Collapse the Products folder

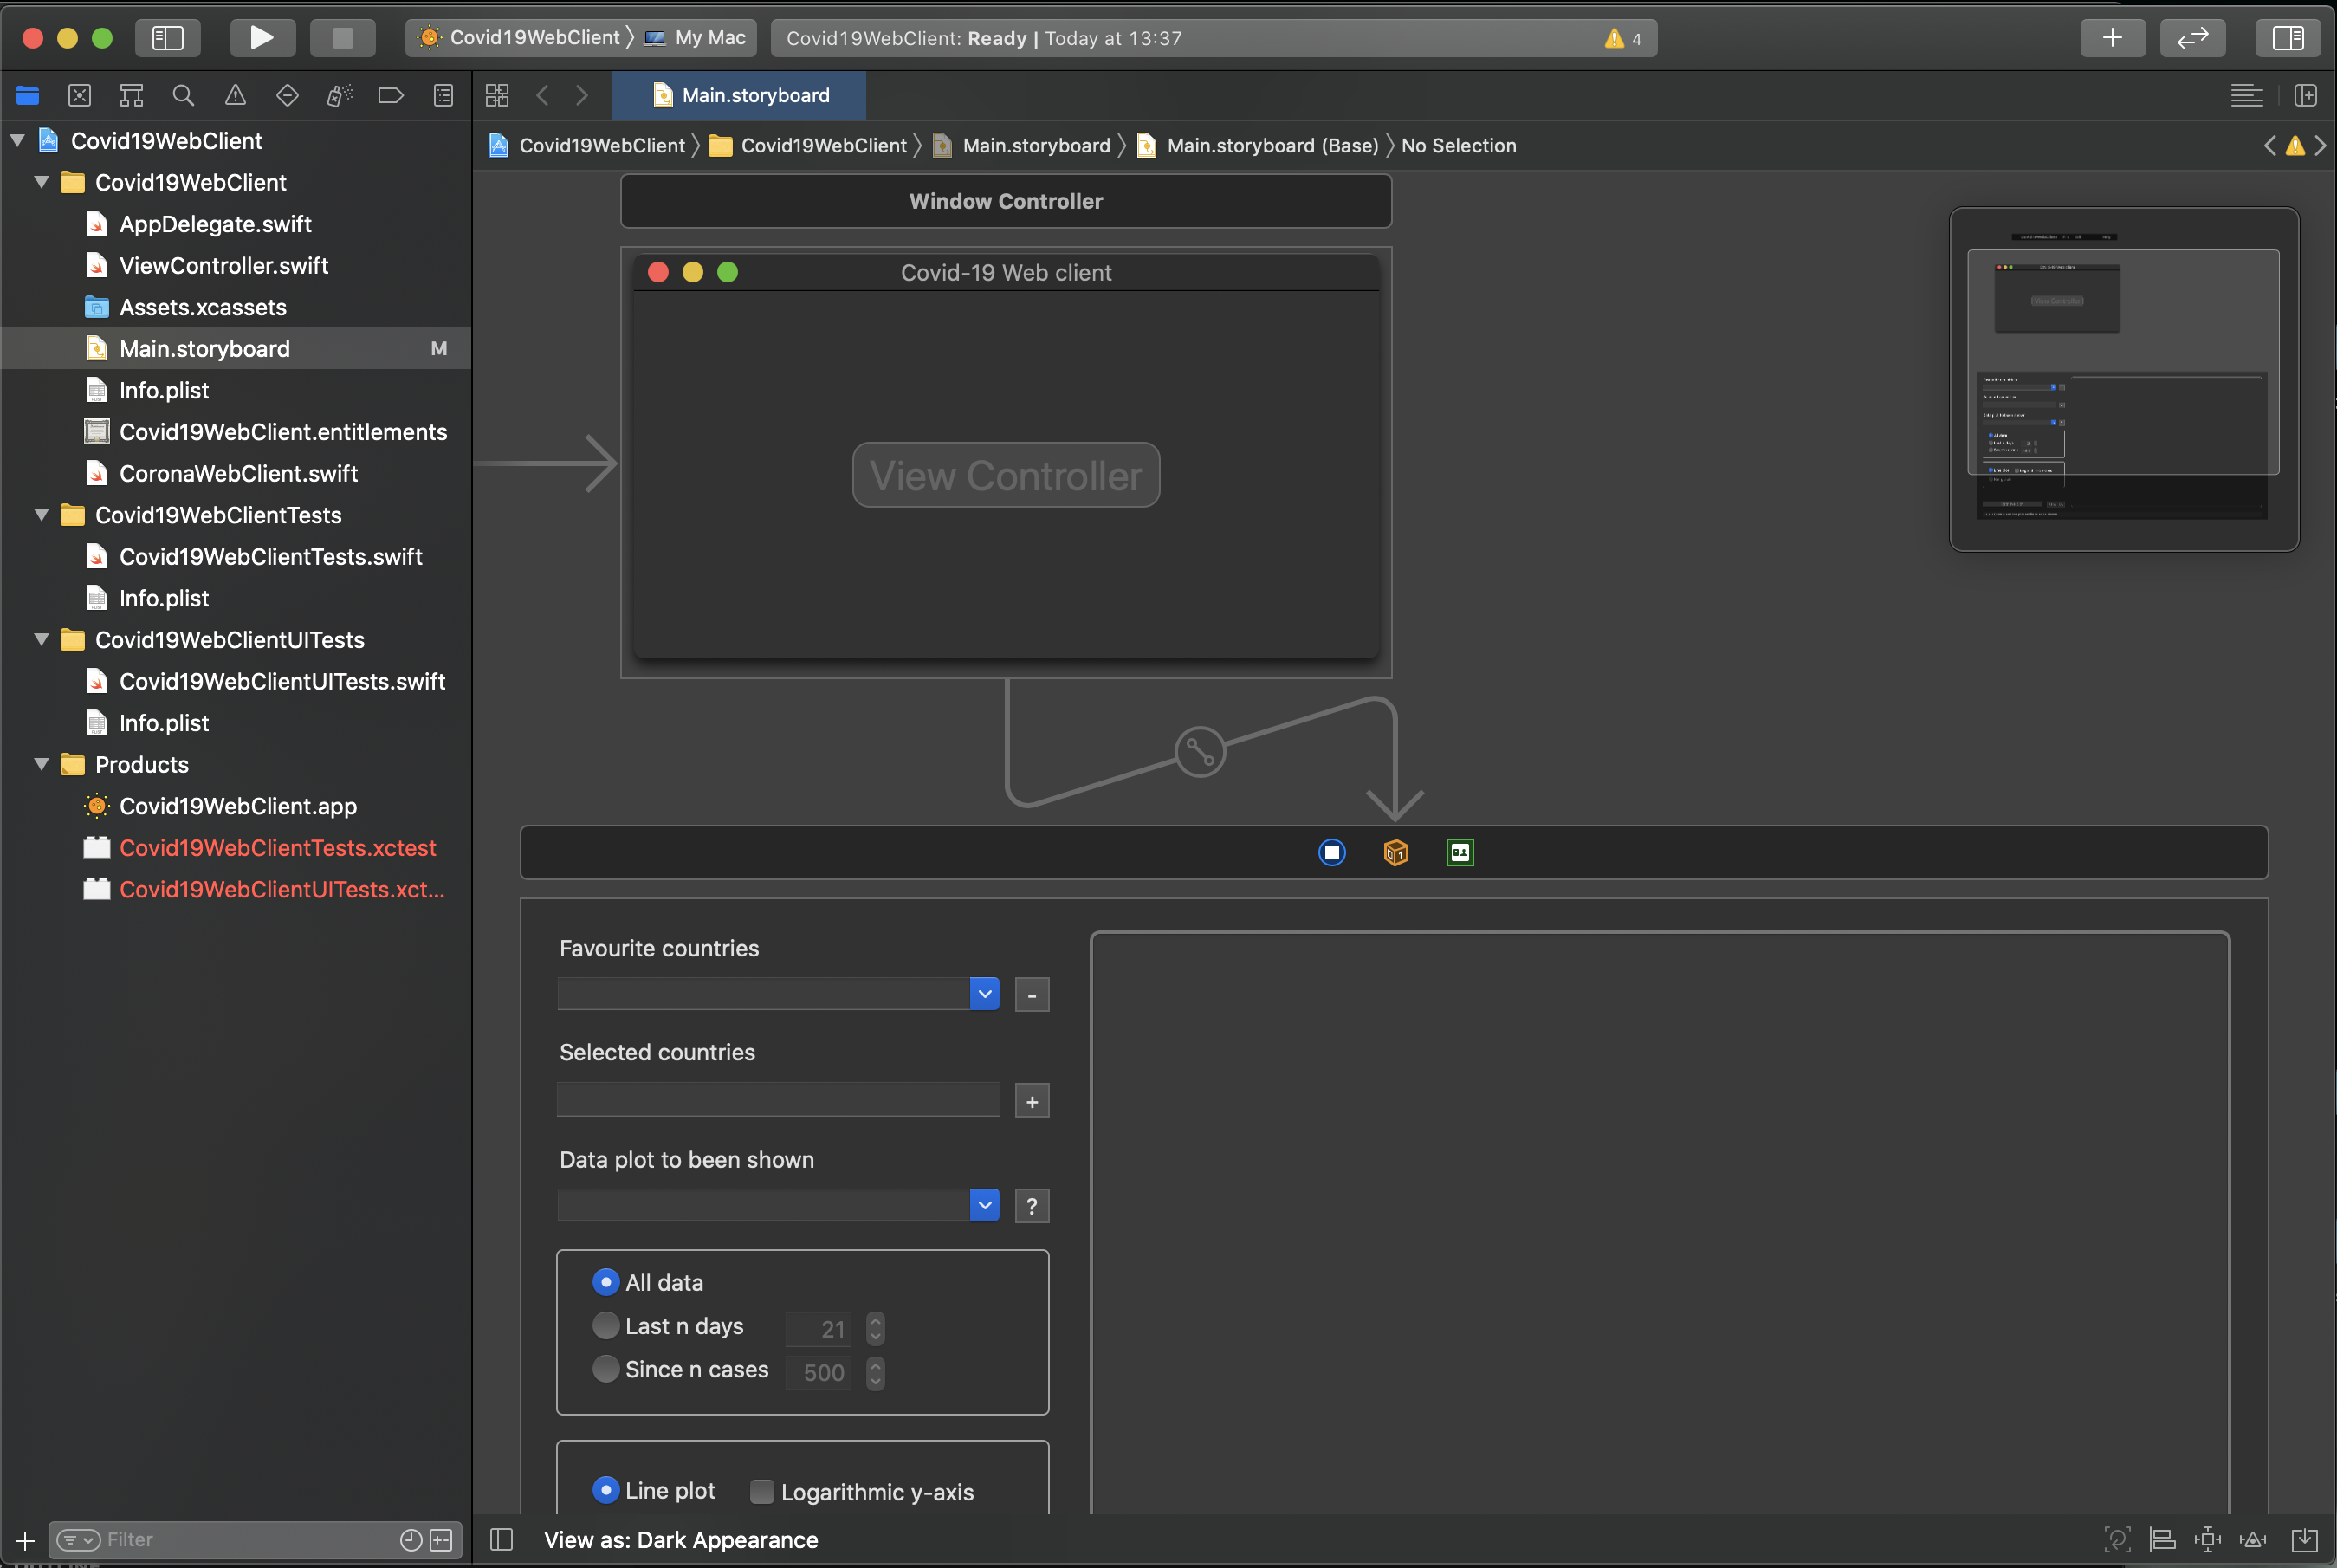coord(41,764)
